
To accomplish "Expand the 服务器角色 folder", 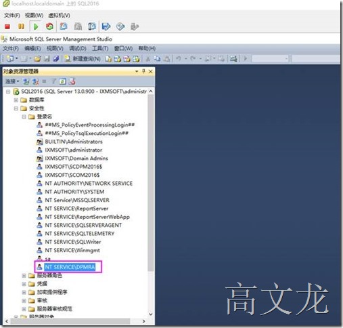I will point(24,276).
